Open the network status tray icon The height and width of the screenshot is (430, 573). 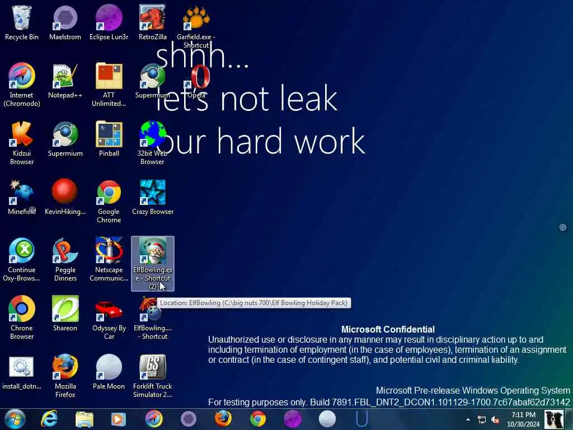pos(482,420)
